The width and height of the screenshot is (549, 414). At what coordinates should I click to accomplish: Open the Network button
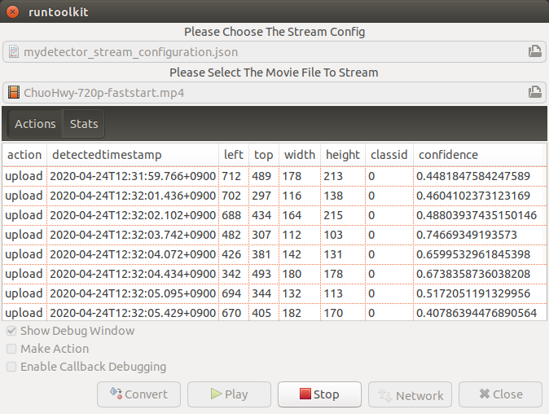pos(410,394)
